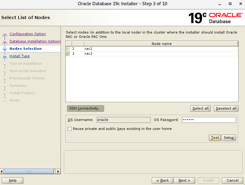Click Select all nodes button
245x185 pixels.
(x=200, y=108)
